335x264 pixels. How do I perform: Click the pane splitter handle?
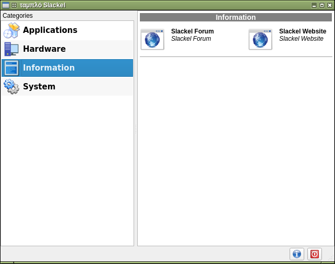136,129
